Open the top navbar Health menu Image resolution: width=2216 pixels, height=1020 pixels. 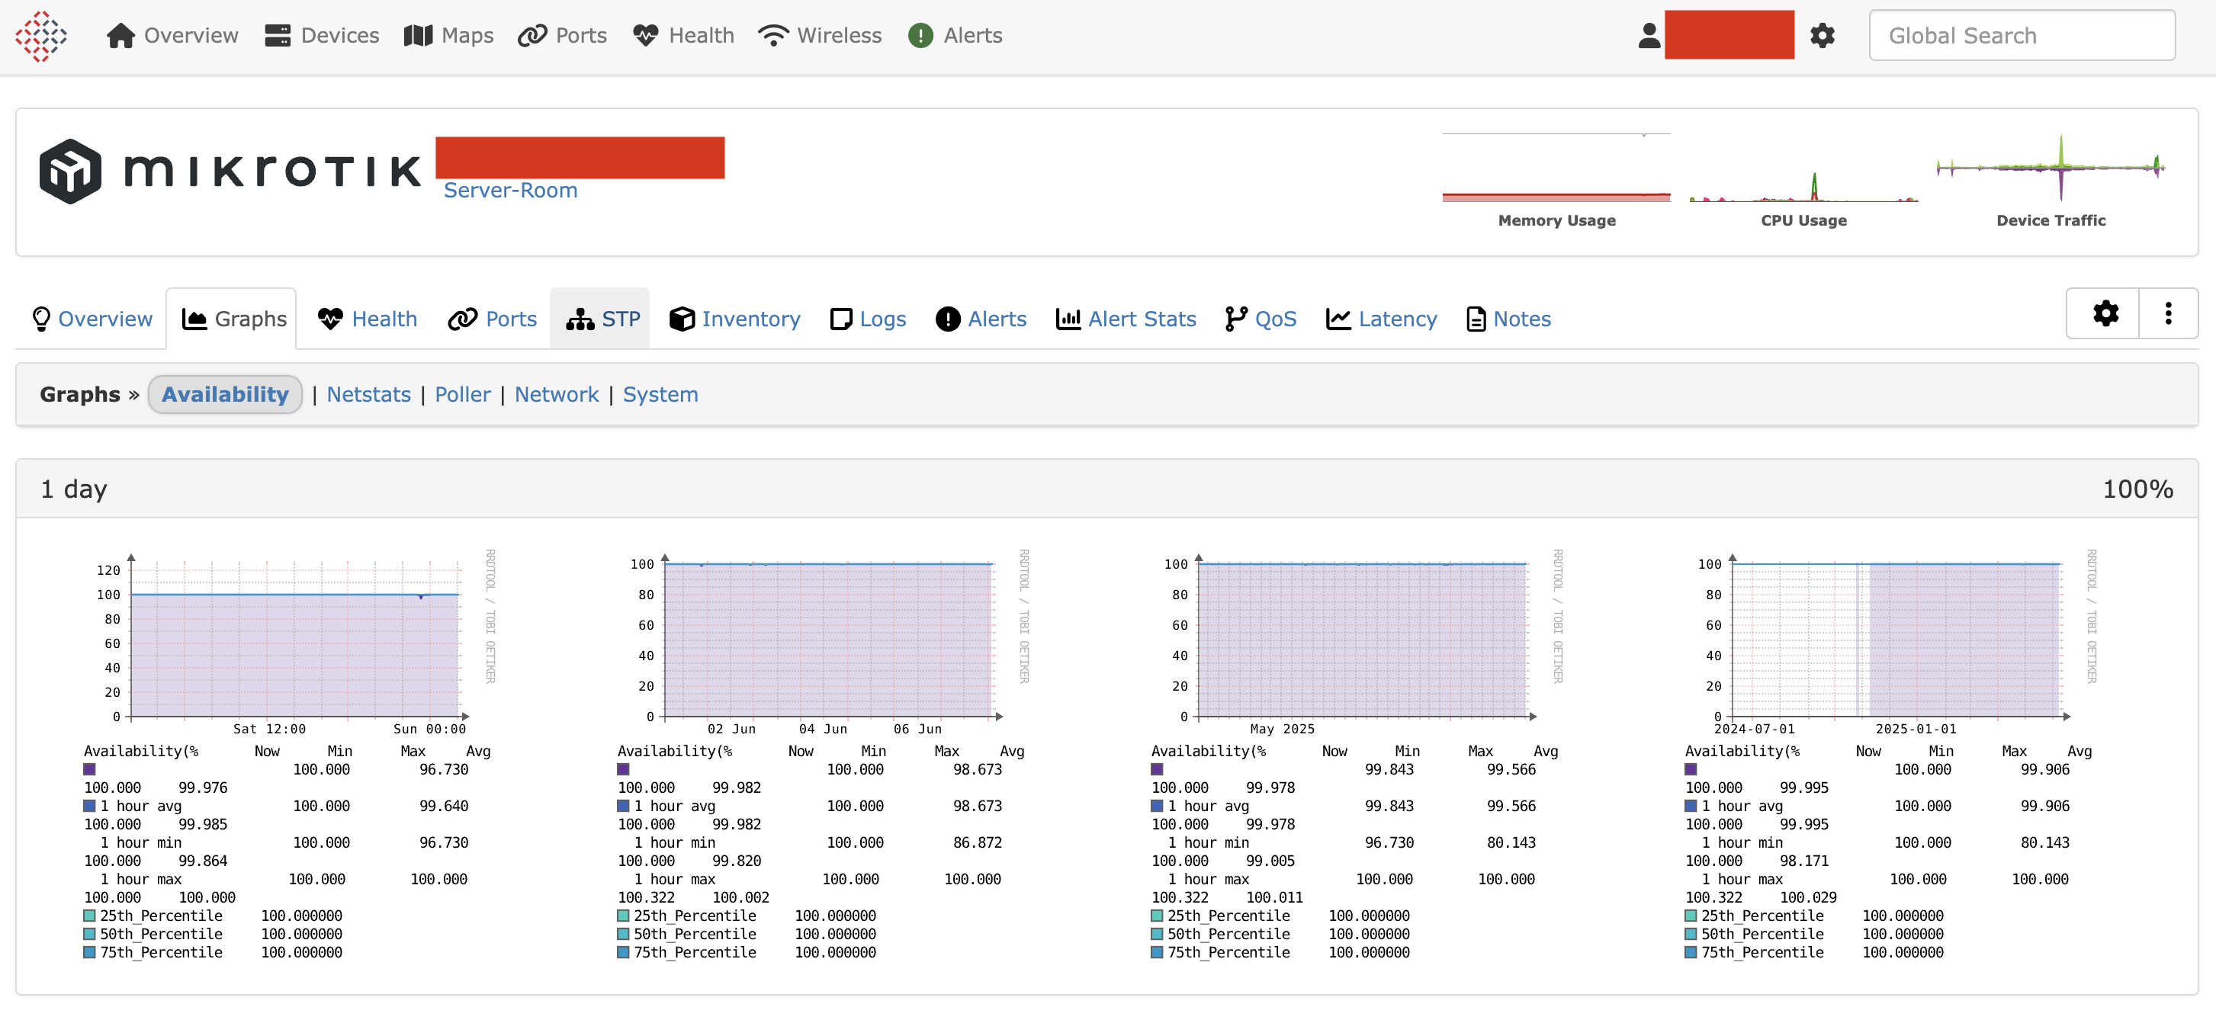(683, 35)
